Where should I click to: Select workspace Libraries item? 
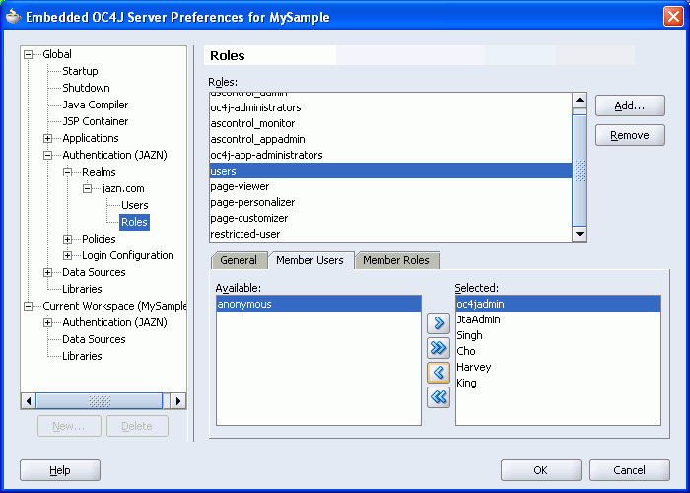[x=82, y=356]
